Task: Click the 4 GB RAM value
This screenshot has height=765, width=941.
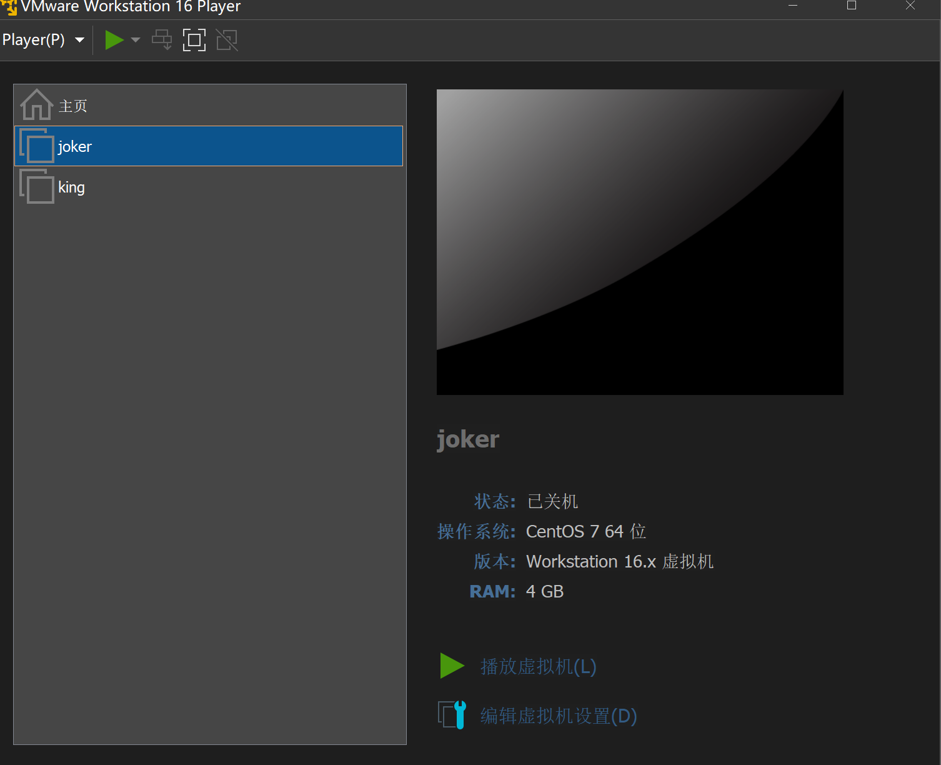Action: click(x=545, y=591)
